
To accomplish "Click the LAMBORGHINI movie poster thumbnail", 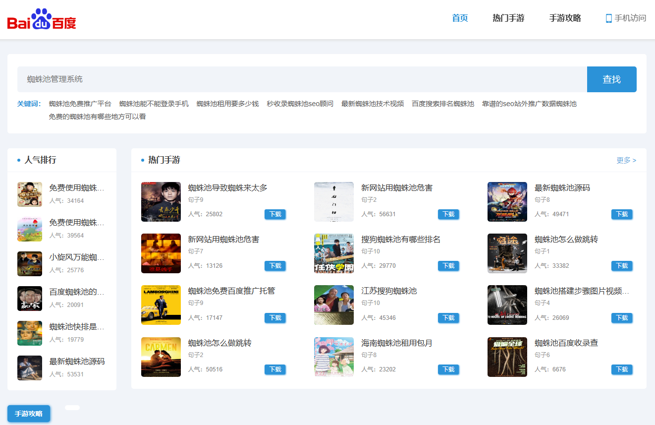I will tap(161, 305).
